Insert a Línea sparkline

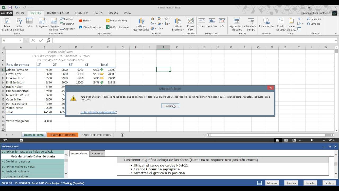[x=202, y=23]
